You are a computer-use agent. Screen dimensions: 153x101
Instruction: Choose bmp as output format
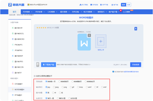point(78,87)
